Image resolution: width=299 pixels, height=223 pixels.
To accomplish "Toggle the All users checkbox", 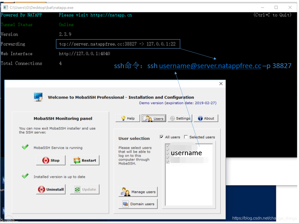I will coord(162,137).
